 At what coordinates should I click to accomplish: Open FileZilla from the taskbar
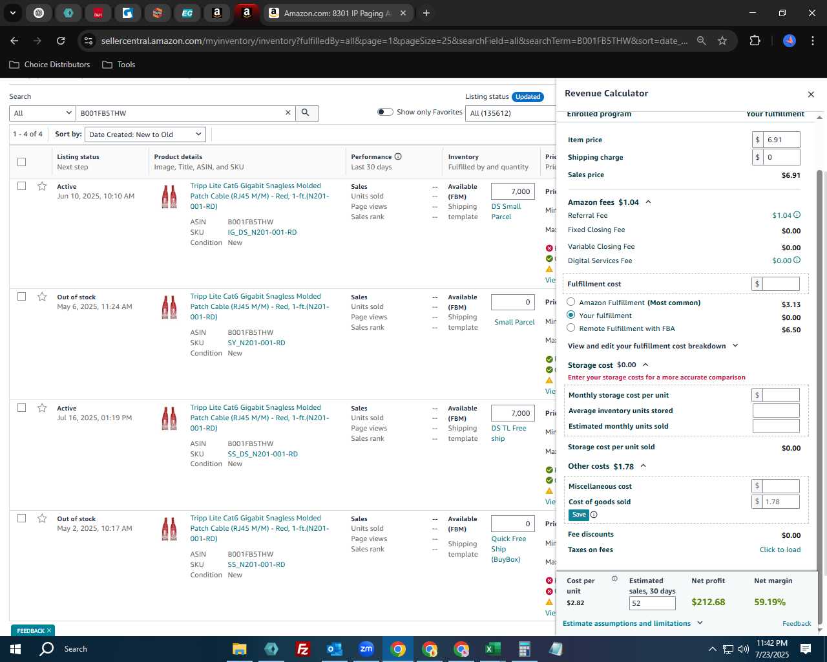point(302,649)
